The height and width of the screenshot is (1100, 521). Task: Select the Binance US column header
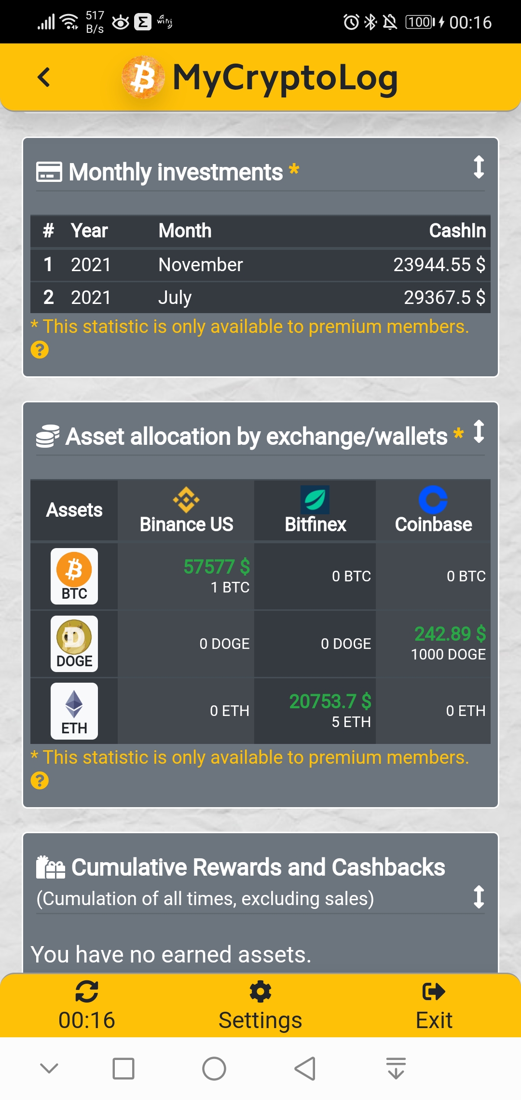[x=186, y=510]
